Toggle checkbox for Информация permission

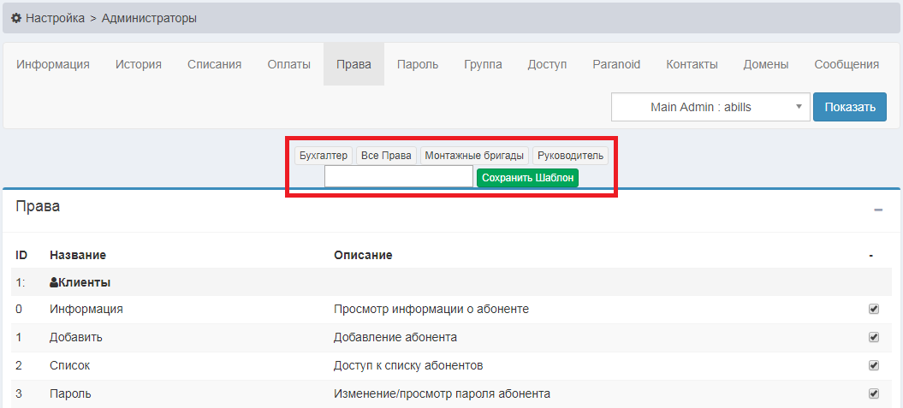(873, 309)
